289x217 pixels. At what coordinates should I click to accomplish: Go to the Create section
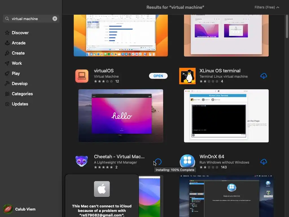pyautogui.click(x=18, y=53)
